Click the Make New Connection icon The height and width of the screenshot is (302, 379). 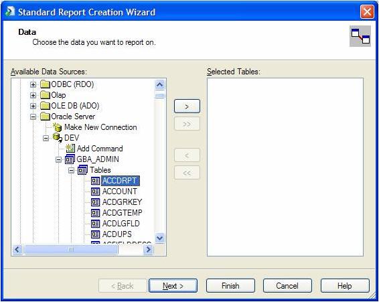pyautogui.click(x=58, y=127)
